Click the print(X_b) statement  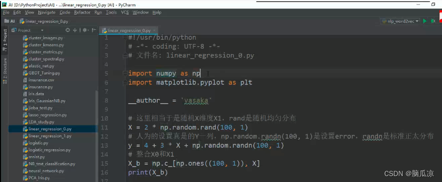click(x=148, y=173)
